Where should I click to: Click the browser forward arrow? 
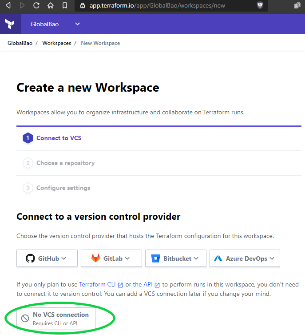(x=22, y=5)
